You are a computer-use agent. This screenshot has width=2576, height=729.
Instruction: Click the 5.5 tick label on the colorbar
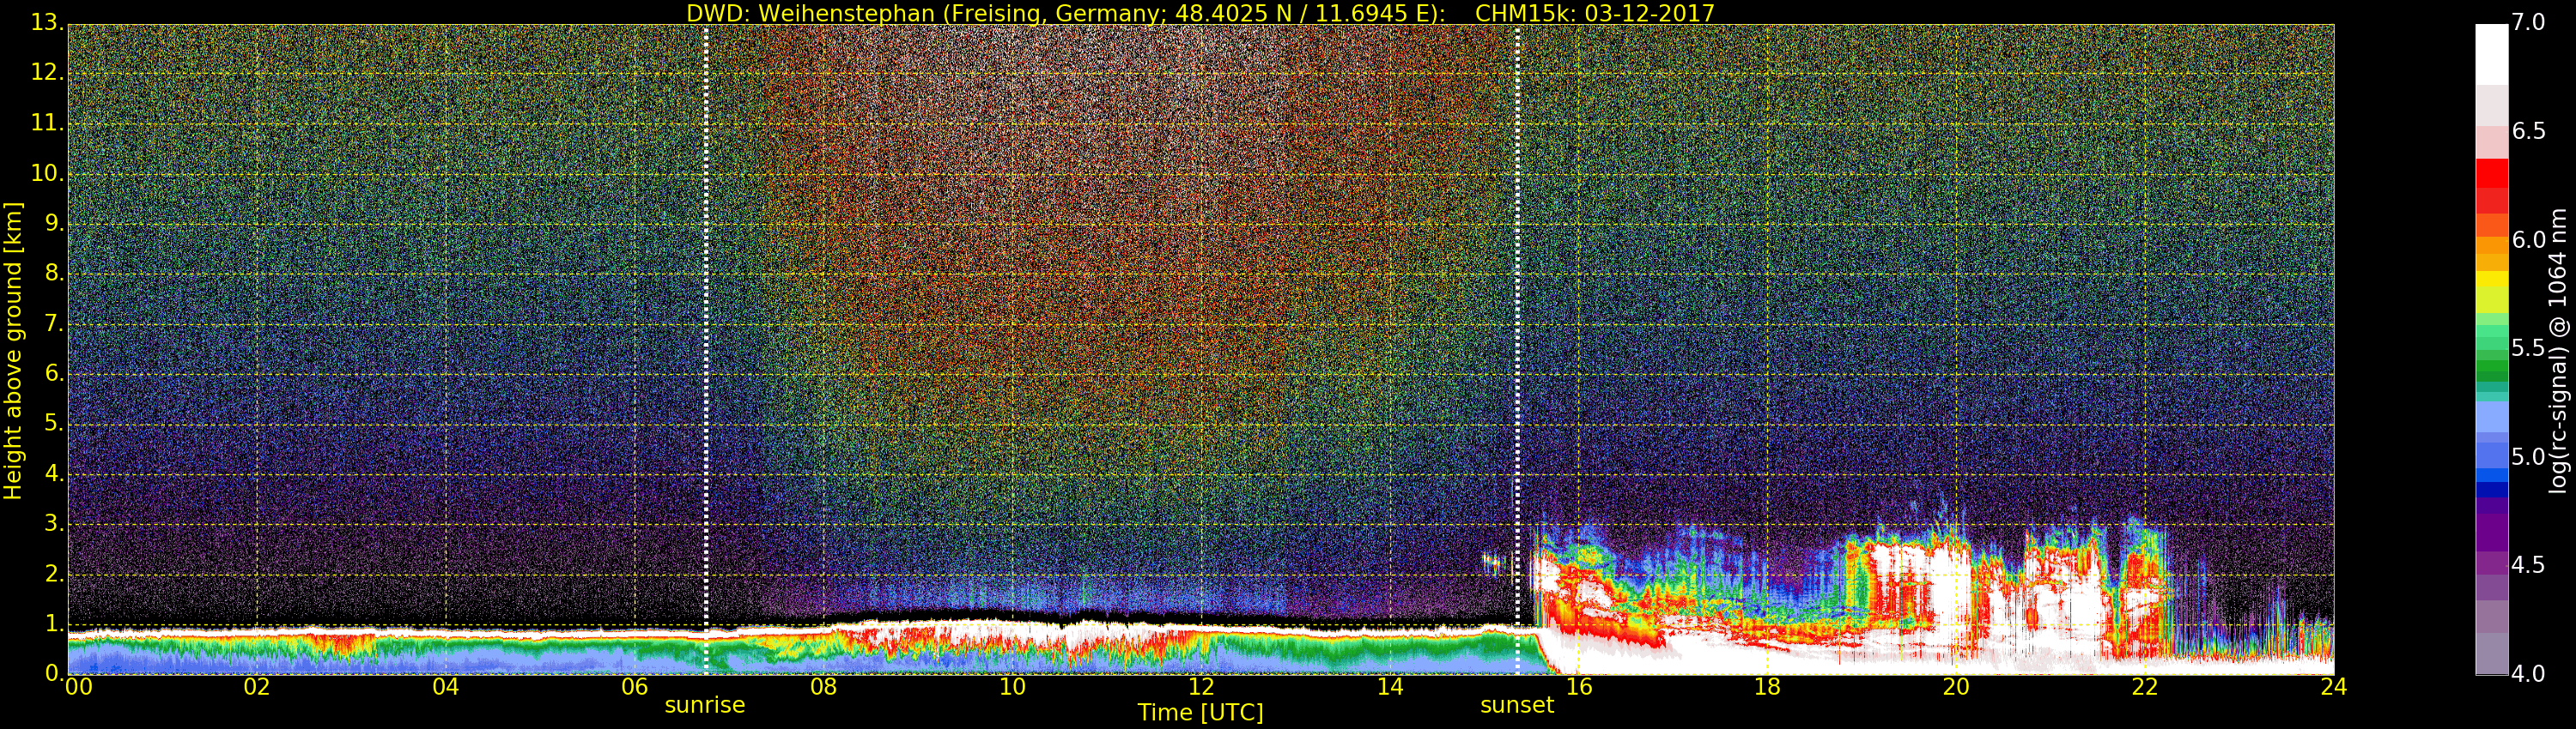coord(2528,348)
